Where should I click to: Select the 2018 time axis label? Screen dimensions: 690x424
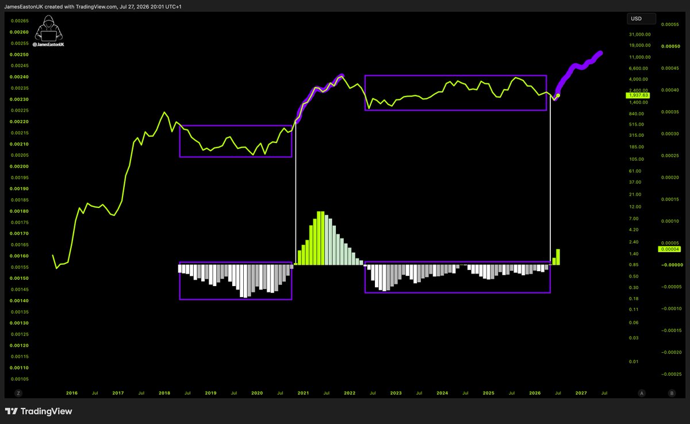pos(164,393)
